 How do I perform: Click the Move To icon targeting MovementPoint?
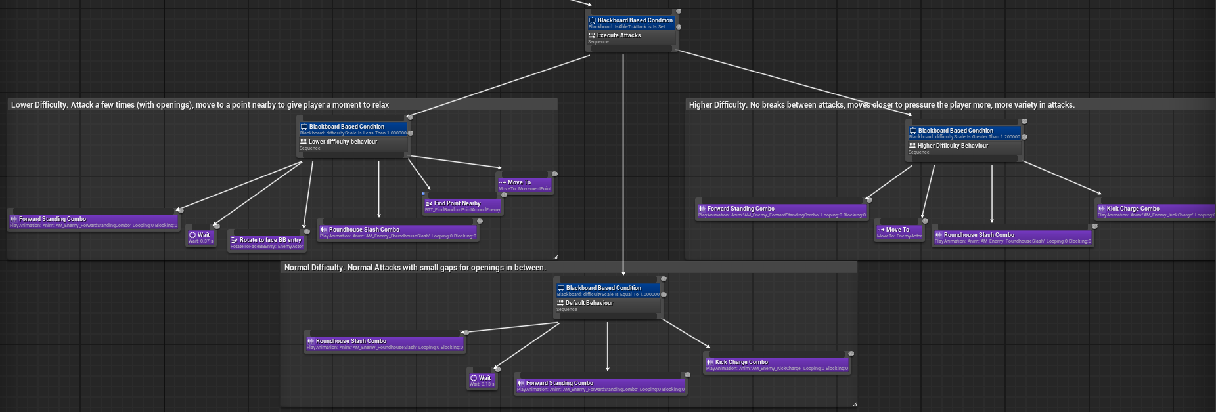[503, 182]
